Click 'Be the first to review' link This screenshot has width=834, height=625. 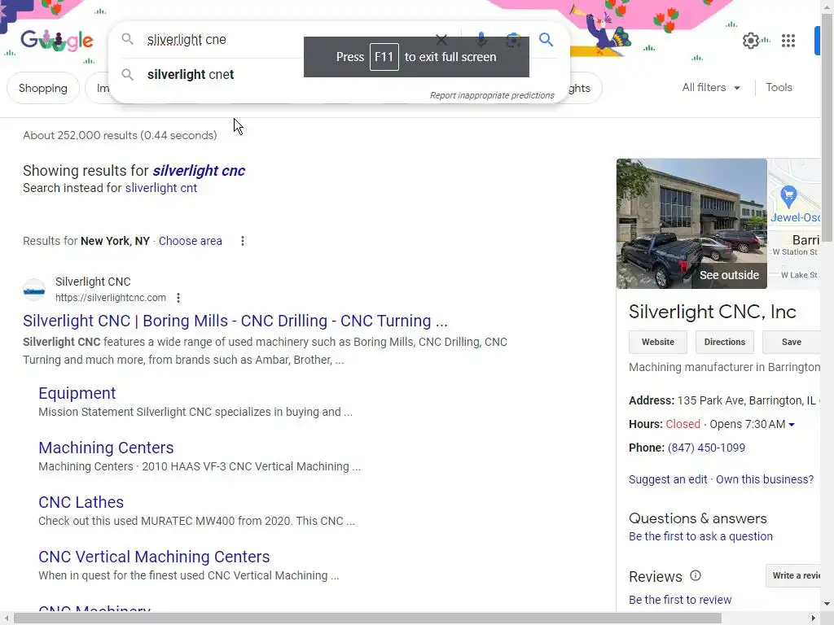click(680, 600)
